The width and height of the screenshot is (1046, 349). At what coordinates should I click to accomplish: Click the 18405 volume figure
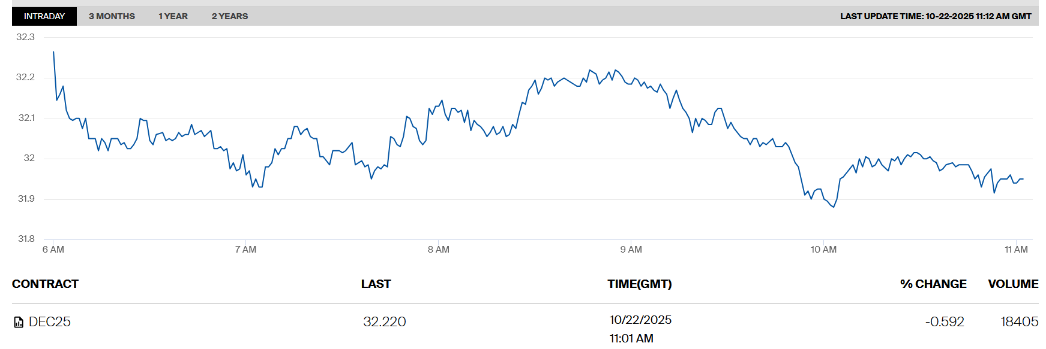(x=1019, y=322)
